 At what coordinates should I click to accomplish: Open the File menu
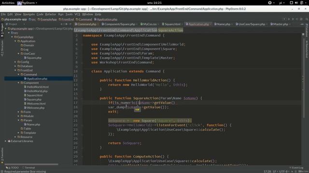coord(3,14)
